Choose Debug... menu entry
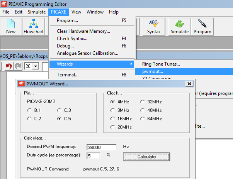 click(92, 46)
